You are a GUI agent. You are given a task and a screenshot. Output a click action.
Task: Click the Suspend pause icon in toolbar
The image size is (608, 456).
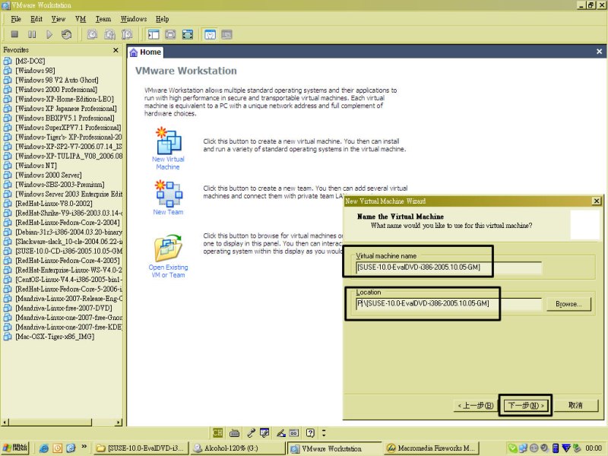32,34
